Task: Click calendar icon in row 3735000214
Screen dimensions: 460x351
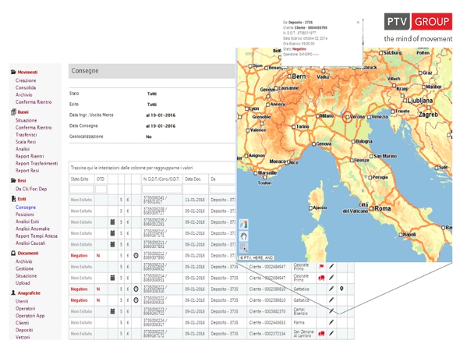Action: pos(112,278)
